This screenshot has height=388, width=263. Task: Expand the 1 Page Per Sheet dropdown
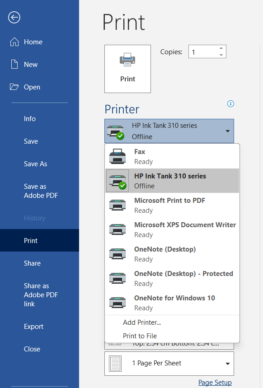228,364
